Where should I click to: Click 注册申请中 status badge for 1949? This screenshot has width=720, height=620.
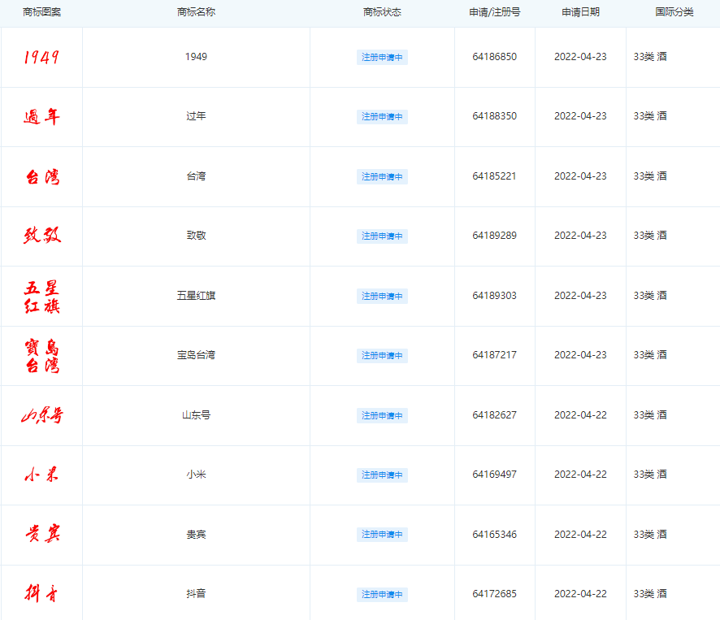(382, 58)
